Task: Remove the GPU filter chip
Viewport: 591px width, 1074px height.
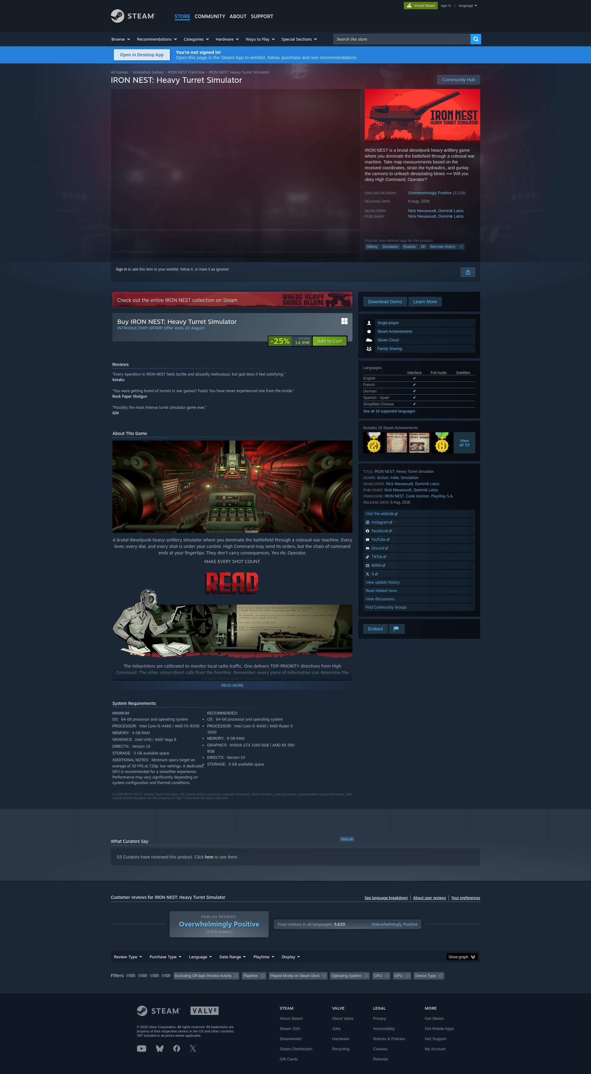Action: [408, 976]
